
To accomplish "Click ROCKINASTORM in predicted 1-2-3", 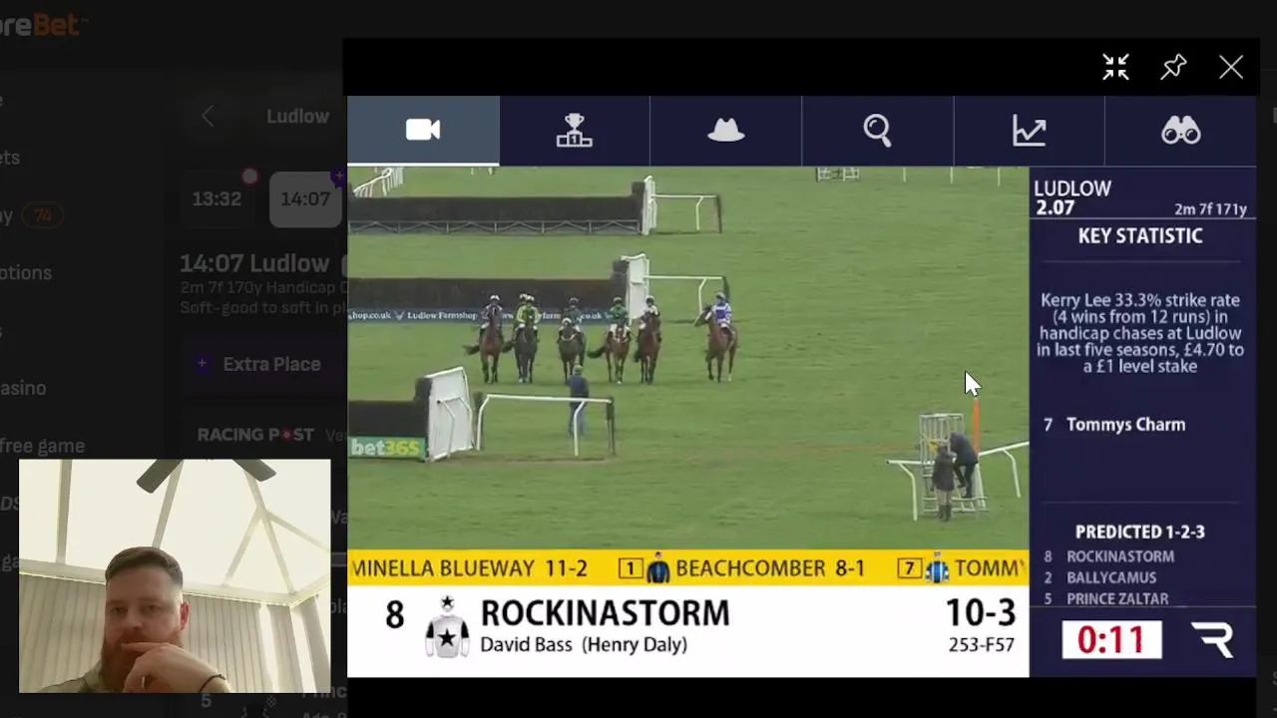I will [1120, 556].
